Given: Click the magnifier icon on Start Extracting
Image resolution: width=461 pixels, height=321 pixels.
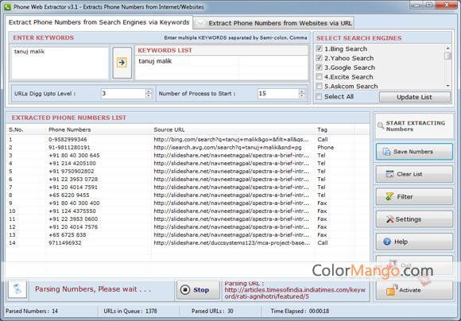Looking at the screenshot, I should (381, 126).
